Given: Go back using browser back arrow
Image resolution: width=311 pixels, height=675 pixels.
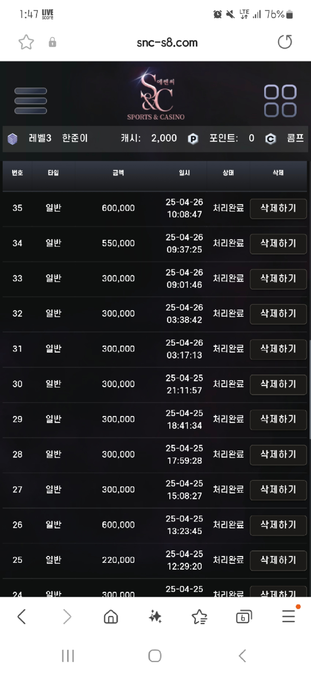Looking at the screenshot, I should (22, 617).
